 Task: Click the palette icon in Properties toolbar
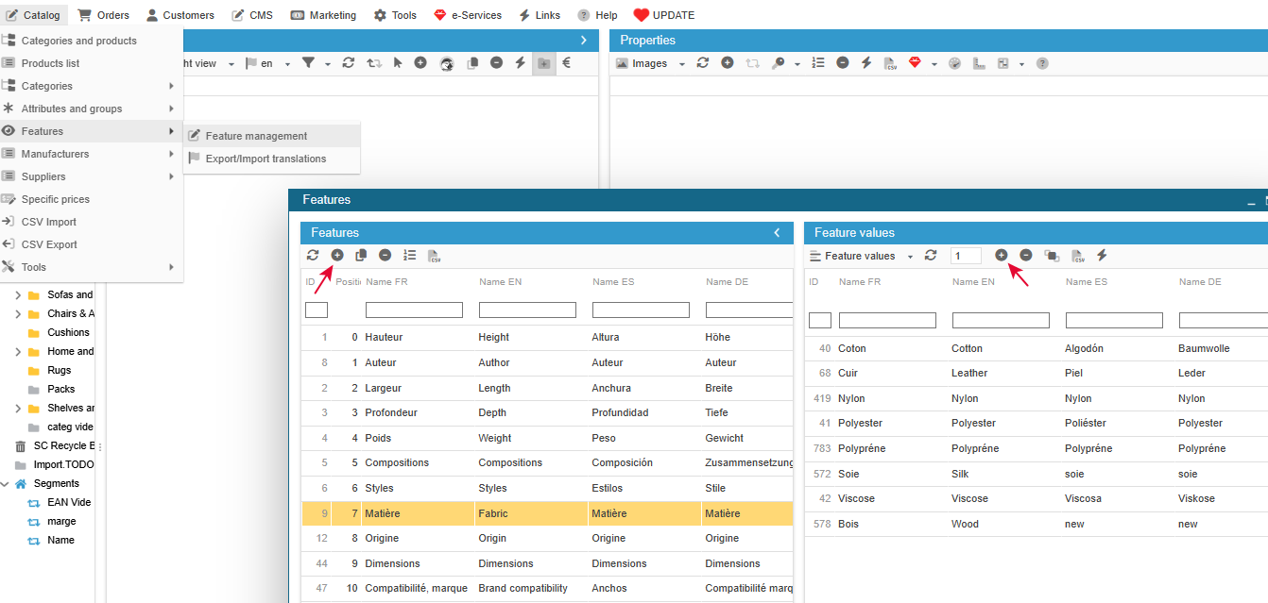(x=954, y=63)
